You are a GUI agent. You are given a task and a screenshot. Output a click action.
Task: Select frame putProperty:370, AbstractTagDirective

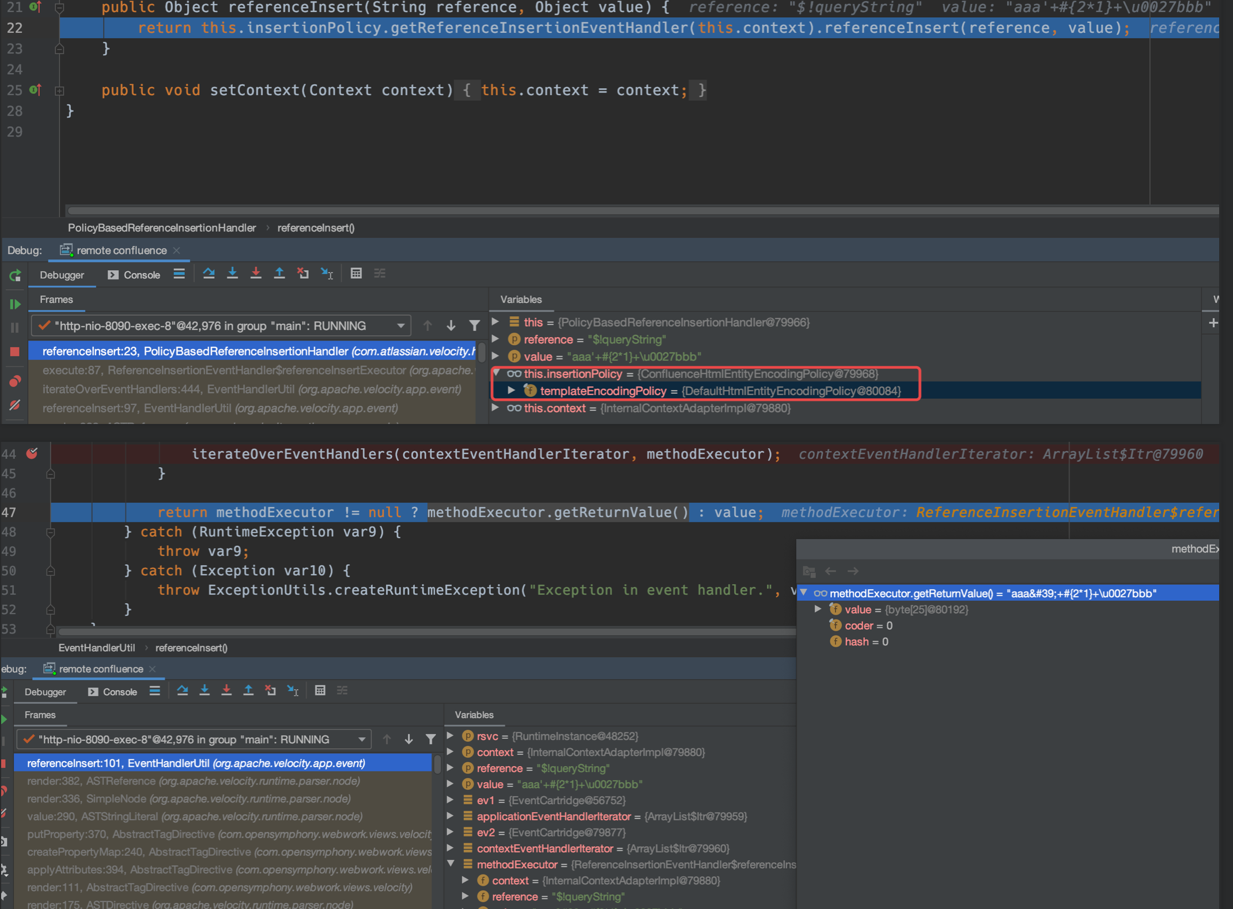pyautogui.click(x=222, y=835)
